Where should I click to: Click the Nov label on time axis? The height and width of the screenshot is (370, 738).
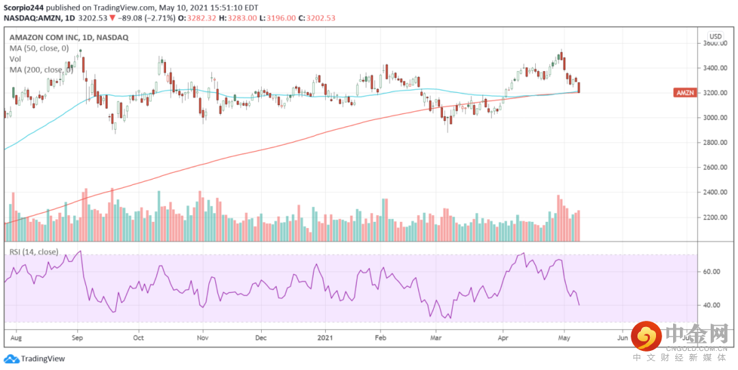(x=202, y=337)
